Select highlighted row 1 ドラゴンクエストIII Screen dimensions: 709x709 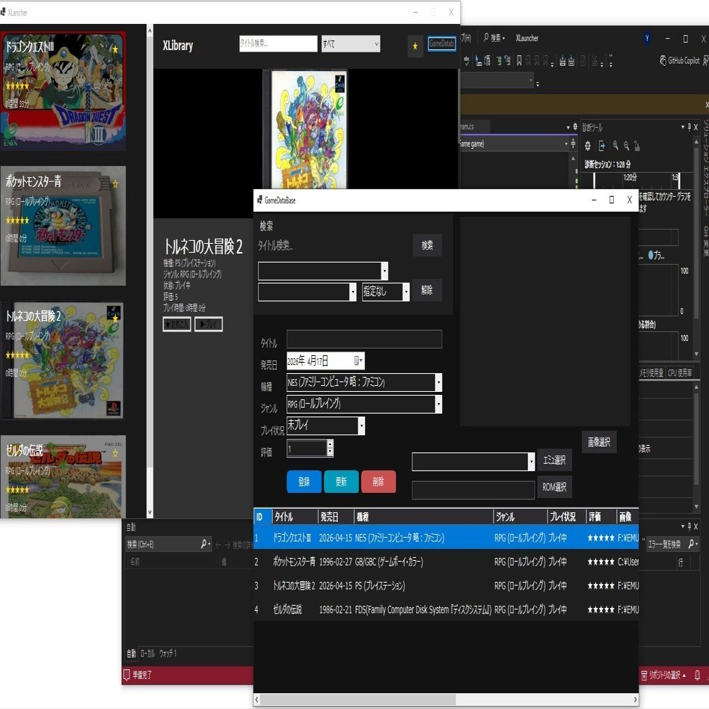pos(446,538)
